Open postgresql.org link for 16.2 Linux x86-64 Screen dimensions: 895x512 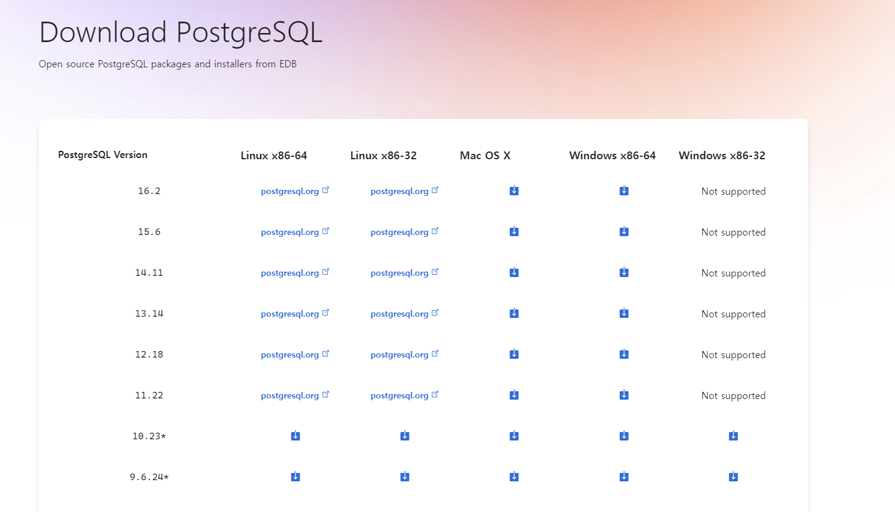(x=295, y=191)
